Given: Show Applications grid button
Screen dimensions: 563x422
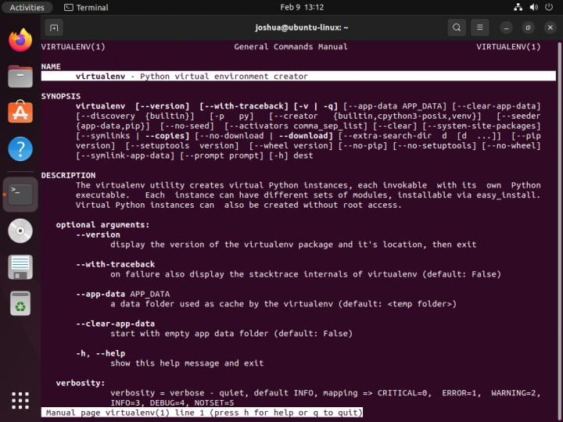Looking at the screenshot, I should pyautogui.click(x=20, y=400).
